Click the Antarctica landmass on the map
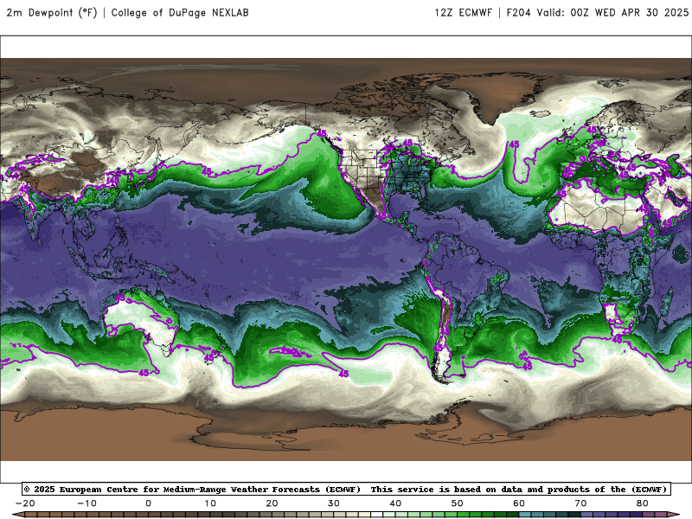 [344, 437]
